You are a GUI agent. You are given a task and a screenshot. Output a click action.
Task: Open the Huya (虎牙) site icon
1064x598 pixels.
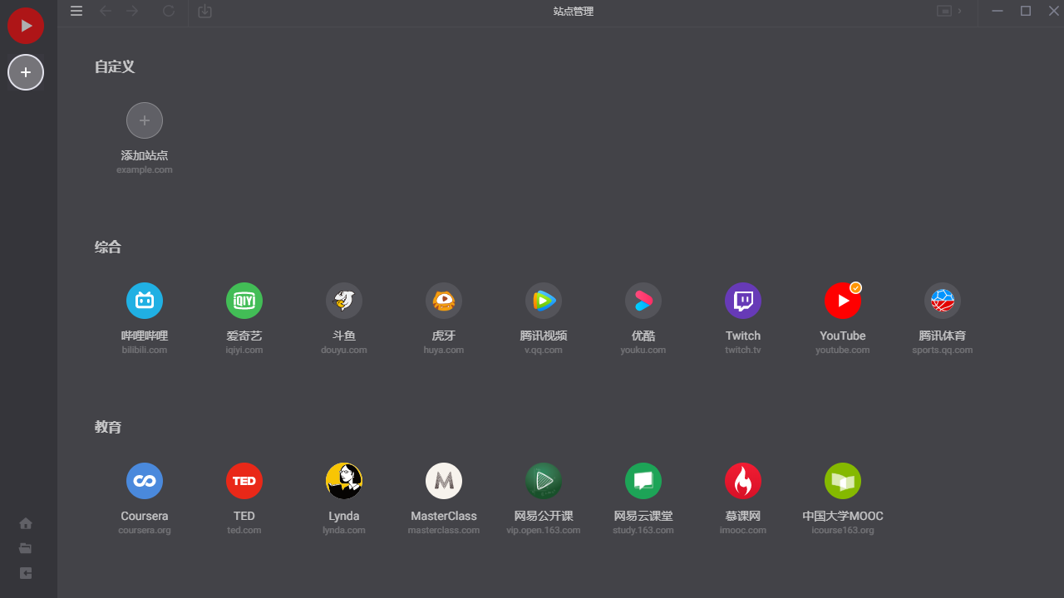click(x=444, y=301)
